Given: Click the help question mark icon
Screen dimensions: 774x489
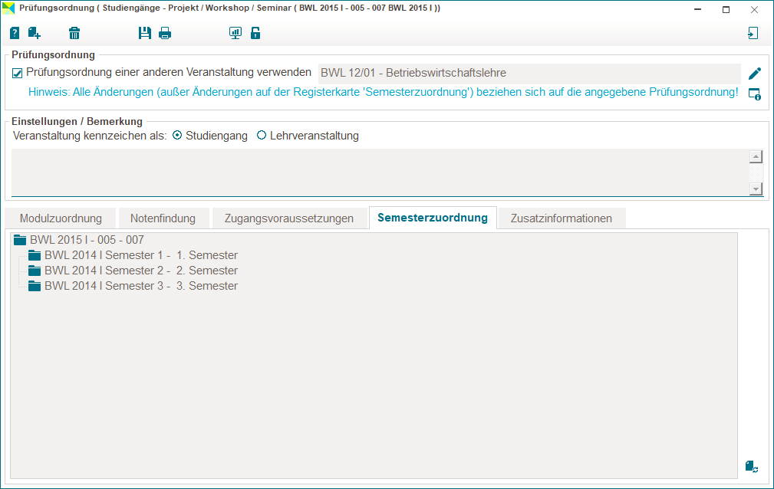Looking at the screenshot, I should point(15,33).
